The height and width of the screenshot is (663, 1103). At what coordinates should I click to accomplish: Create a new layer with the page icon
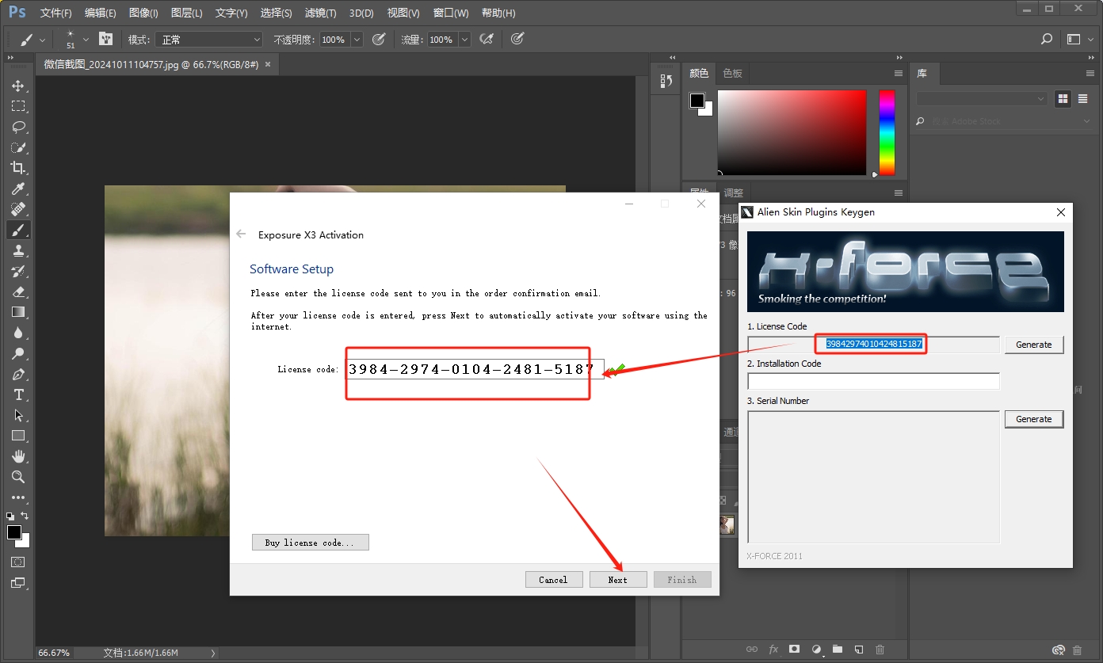[858, 650]
